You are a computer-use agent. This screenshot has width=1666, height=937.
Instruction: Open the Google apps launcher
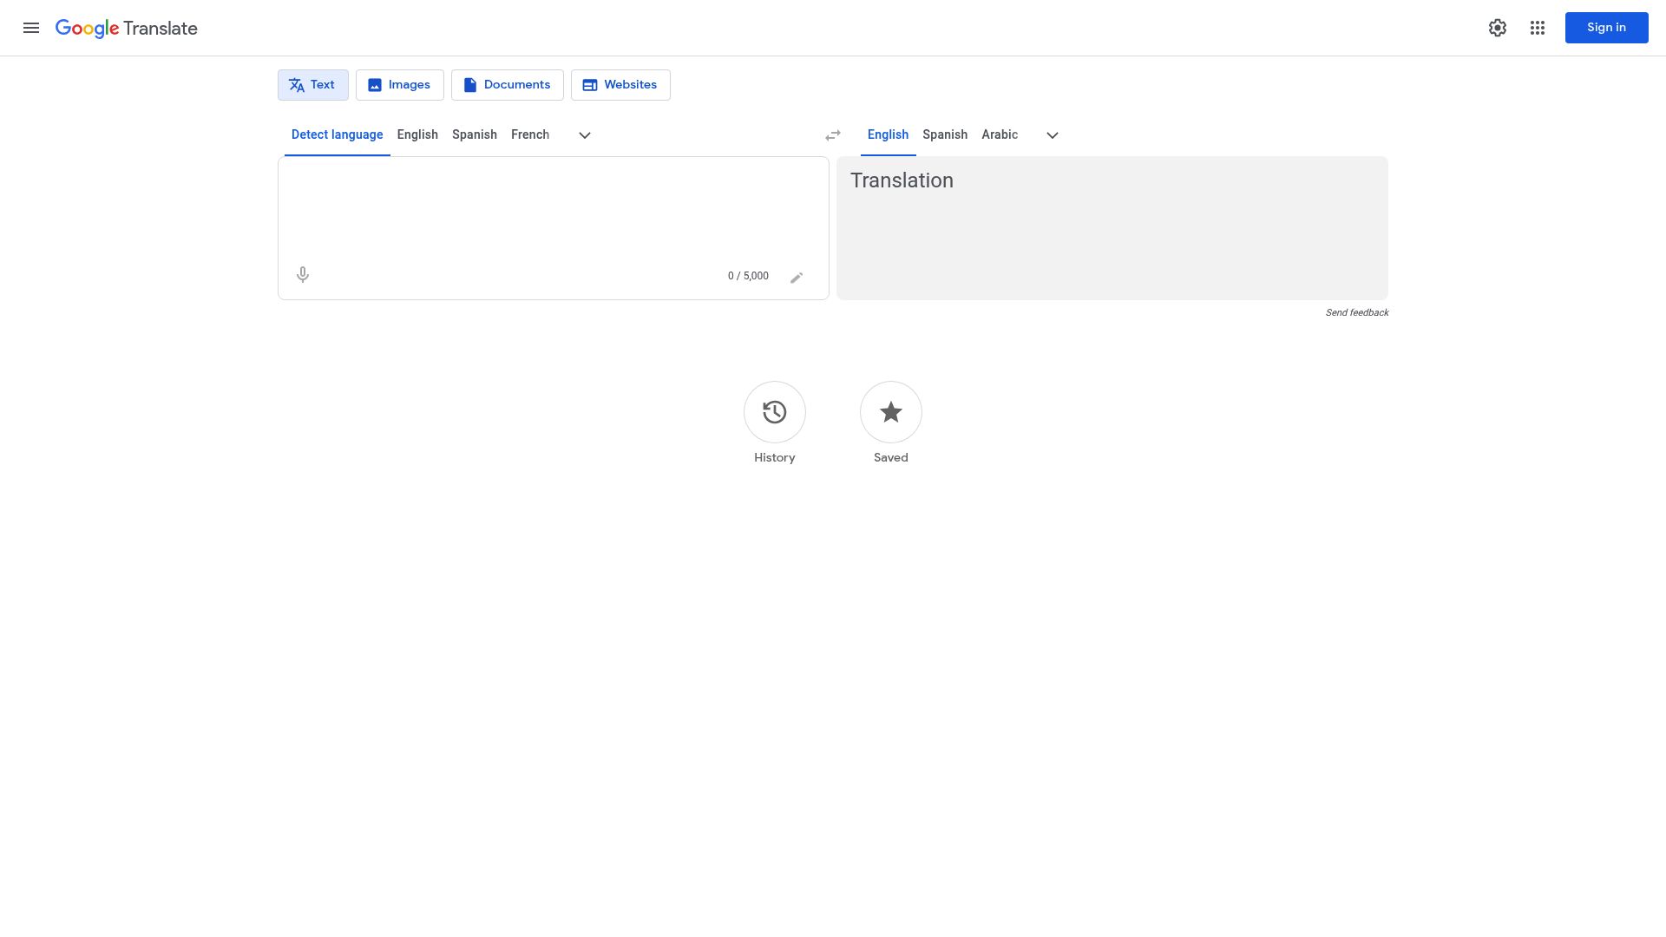pyautogui.click(x=1538, y=28)
